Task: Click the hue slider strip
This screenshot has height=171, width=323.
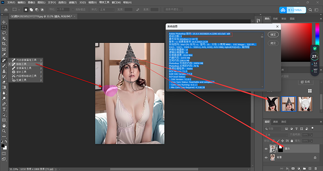Action: [x=317, y=34]
